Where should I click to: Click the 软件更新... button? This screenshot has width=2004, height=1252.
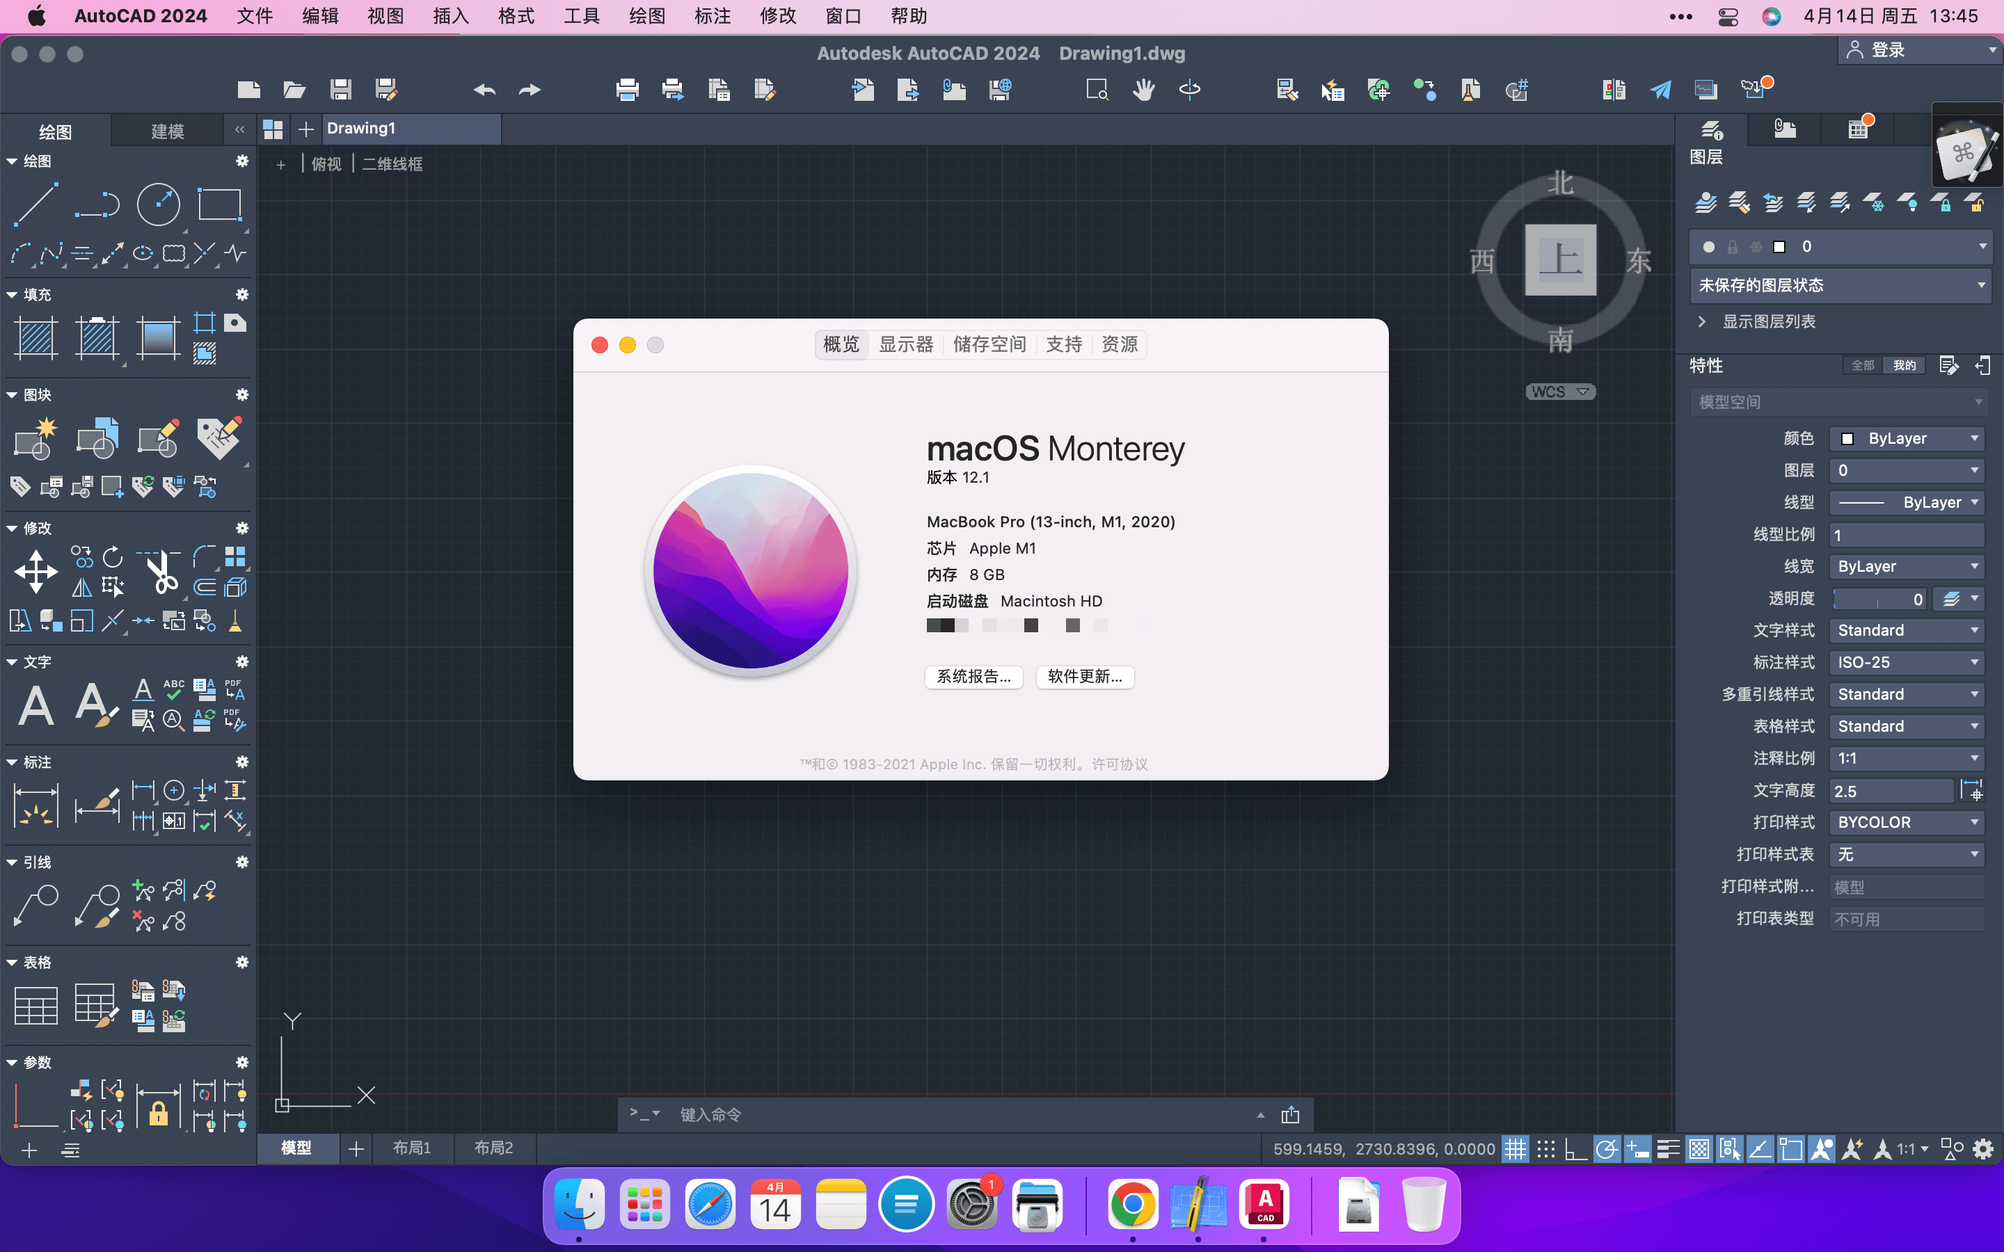click(x=1085, y=677)
